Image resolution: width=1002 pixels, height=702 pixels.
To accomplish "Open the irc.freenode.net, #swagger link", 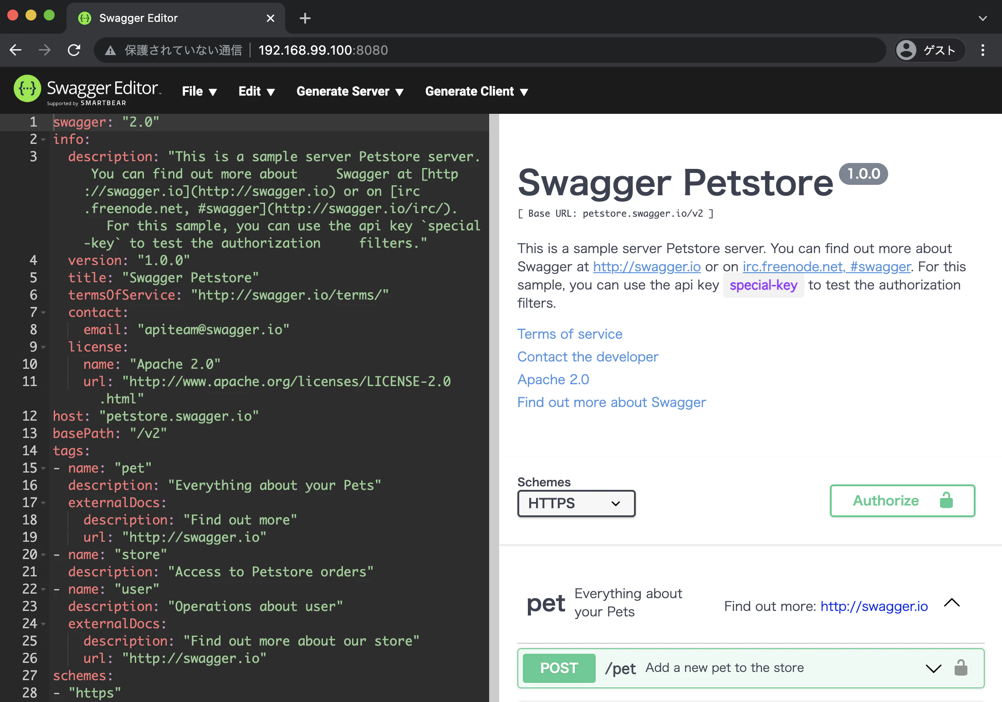I will pos(827,266).
